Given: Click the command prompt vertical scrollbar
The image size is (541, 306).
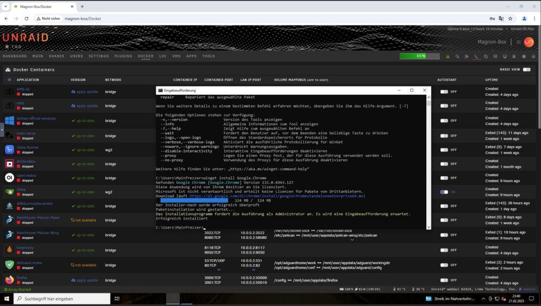Looking at the screenshot, I should click(429, 162).
